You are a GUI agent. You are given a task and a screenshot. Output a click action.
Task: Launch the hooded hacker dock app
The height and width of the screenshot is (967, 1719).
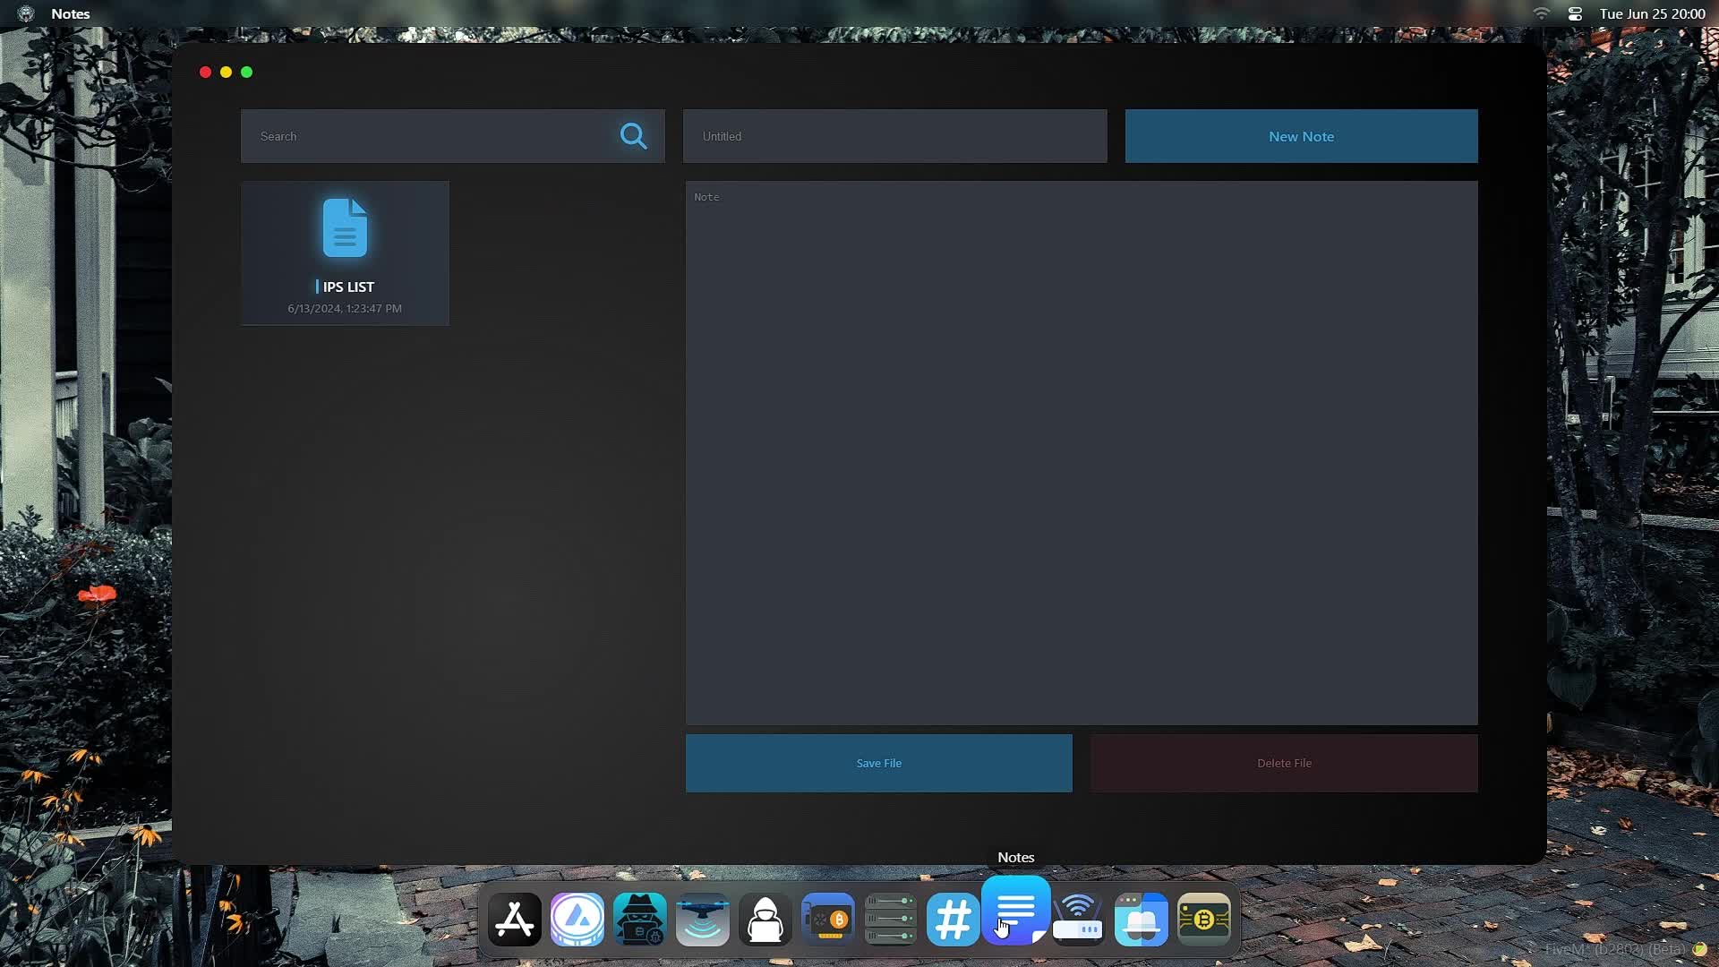pos(765,920)
